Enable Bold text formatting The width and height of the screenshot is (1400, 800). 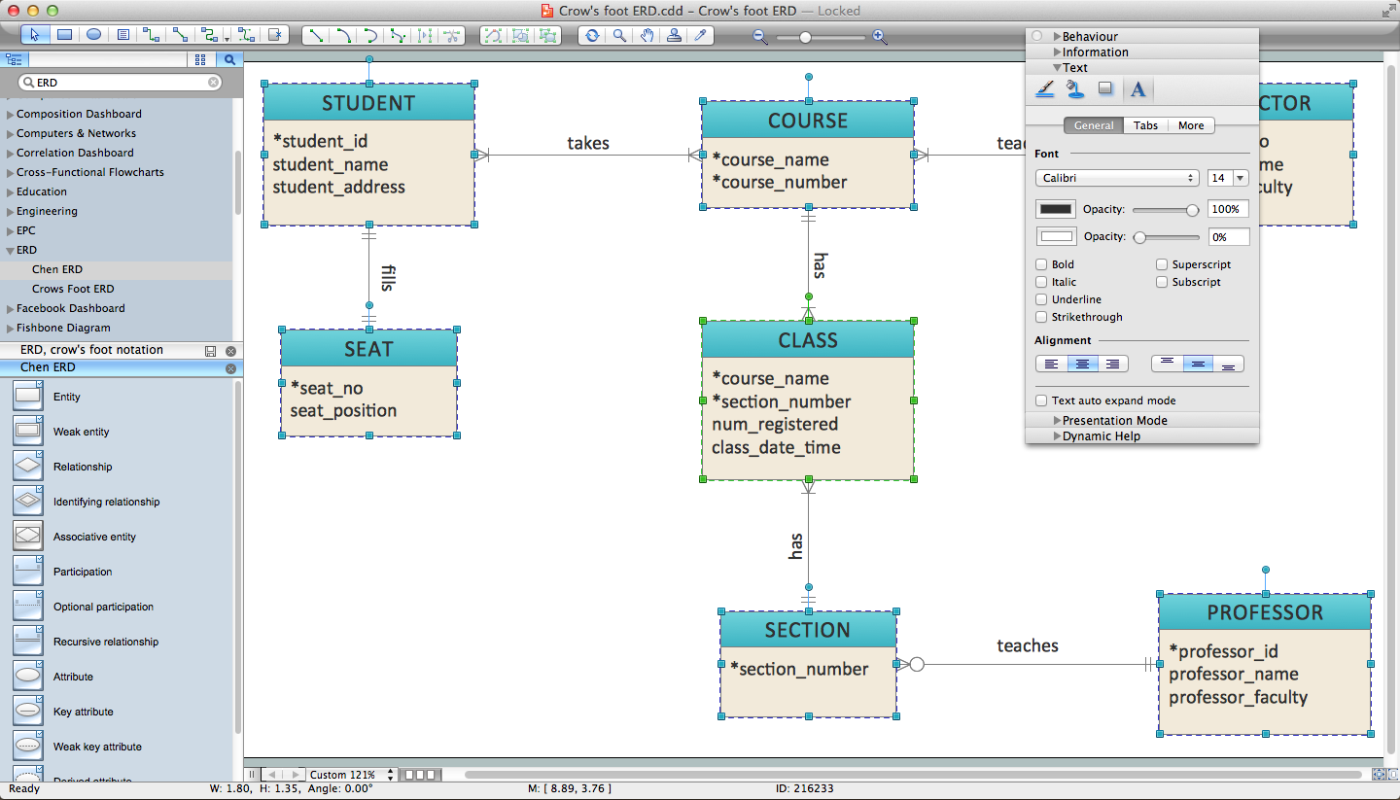1040,263
